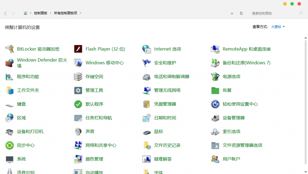Click the 默认程序 green checkmark icon

coord(78,104)
